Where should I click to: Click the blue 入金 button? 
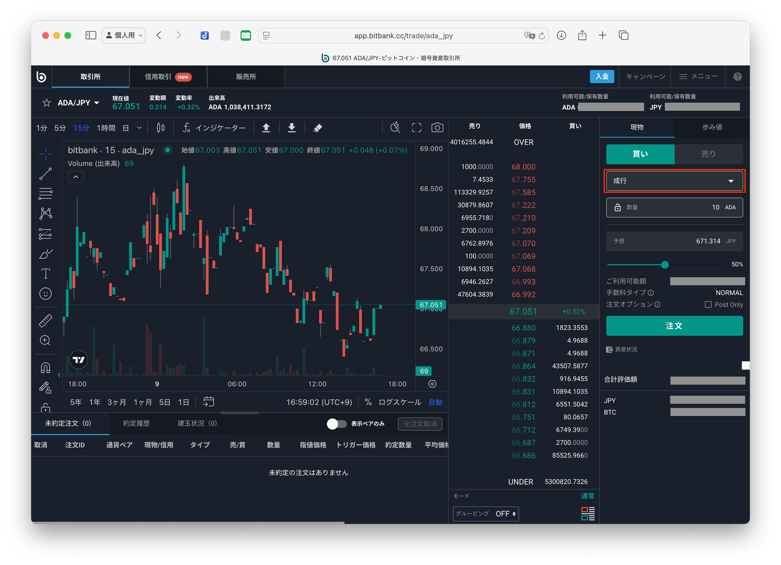click(x=601, y=76)
